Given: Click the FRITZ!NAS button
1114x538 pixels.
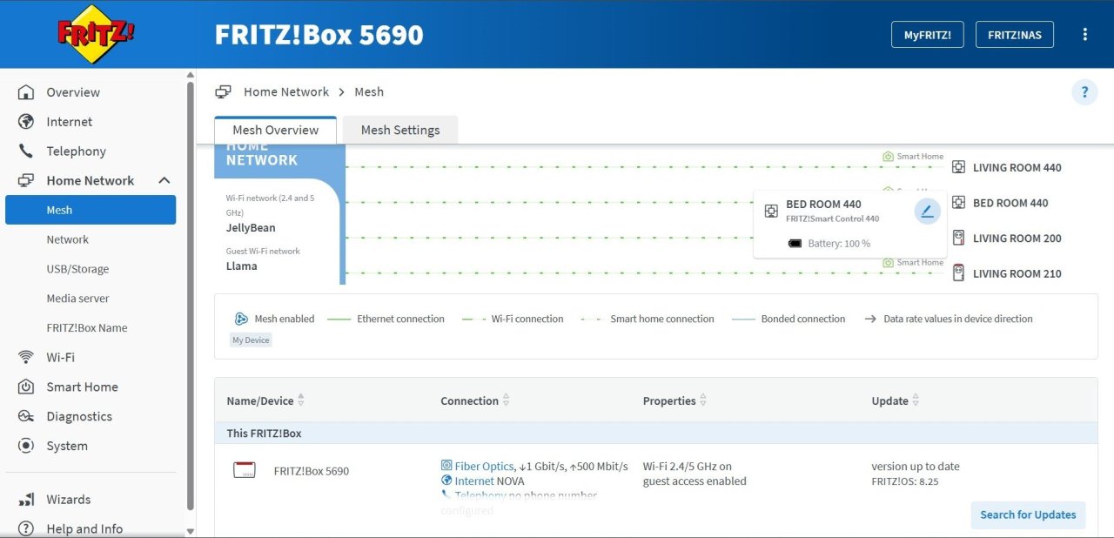Looking at the screenshot, I should click(x=1015, y=35).
